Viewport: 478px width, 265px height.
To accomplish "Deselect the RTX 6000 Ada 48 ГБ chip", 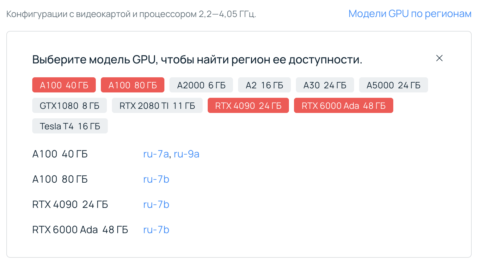I will [x=343, y=106].
